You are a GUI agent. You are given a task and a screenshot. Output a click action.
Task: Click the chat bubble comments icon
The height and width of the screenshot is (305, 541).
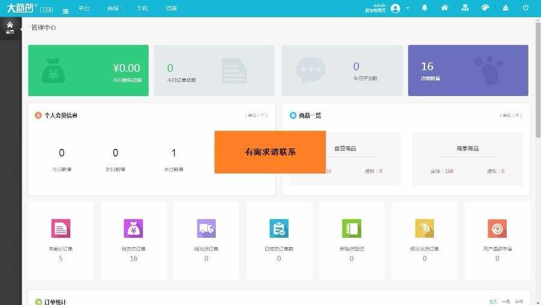point(311,70)
